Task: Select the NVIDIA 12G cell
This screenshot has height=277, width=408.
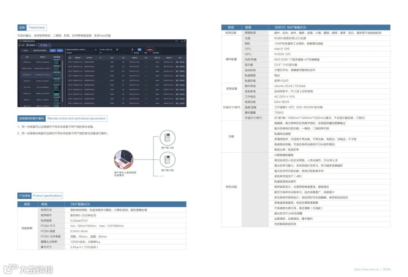Action: coord(329,54)
